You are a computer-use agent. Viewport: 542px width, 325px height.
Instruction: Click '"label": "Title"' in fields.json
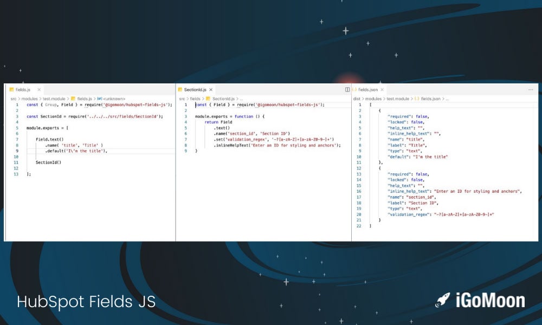pyautogui.click(x=407, y=145)
